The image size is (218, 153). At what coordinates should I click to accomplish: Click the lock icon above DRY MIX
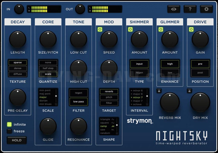(189, 91)
